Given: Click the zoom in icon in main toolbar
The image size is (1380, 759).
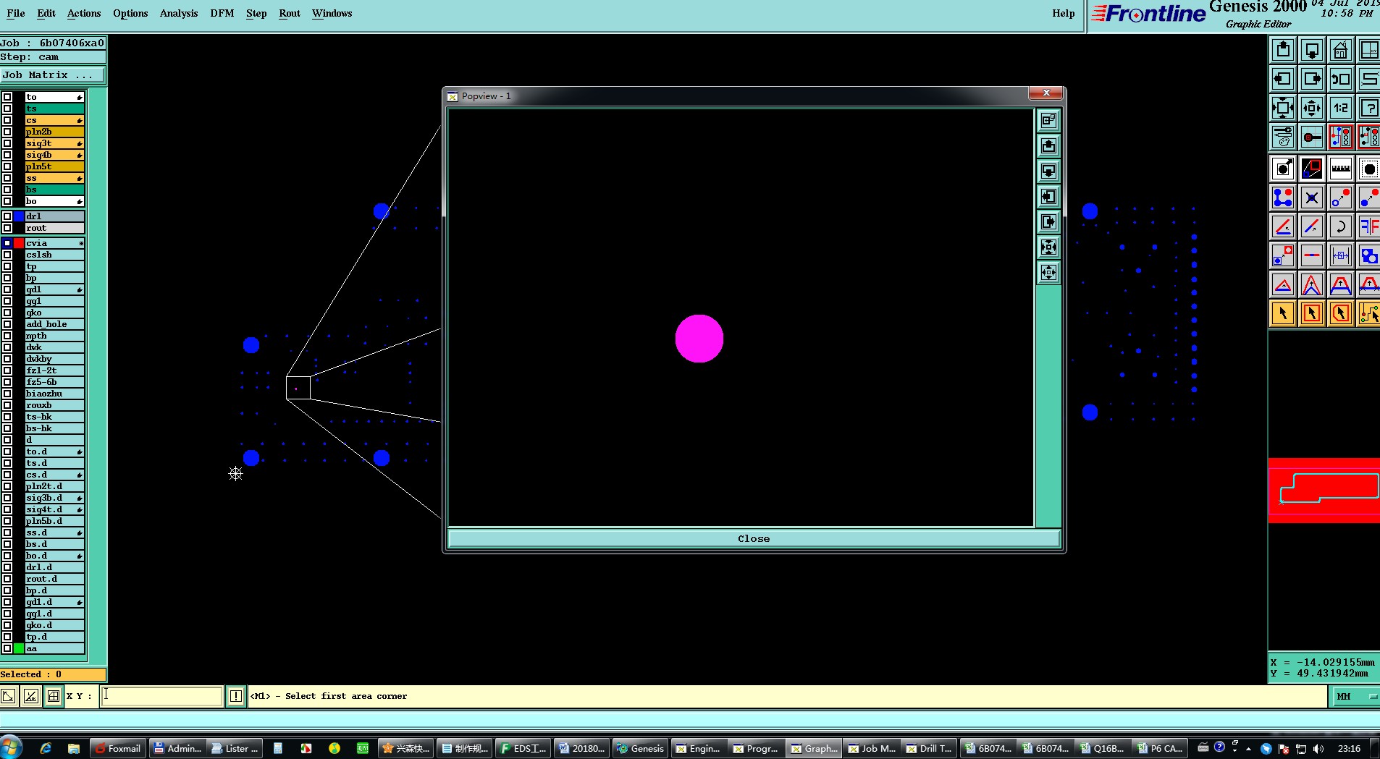Looking at the screenshot, I should point(1283,108).
